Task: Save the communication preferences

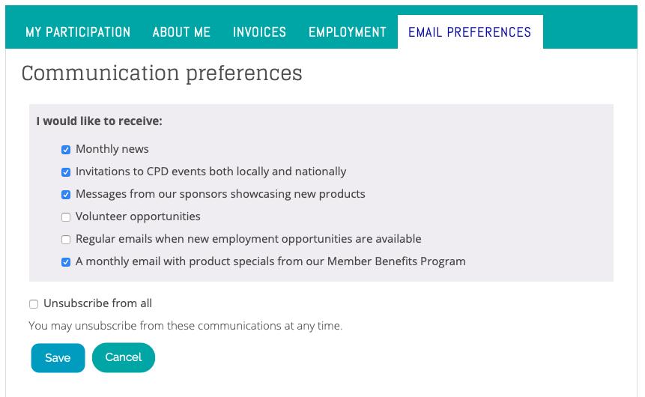Action: 58,358
